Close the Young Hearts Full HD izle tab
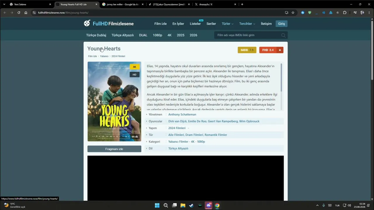This screenshot has width=374, height=210. (96, 4)
